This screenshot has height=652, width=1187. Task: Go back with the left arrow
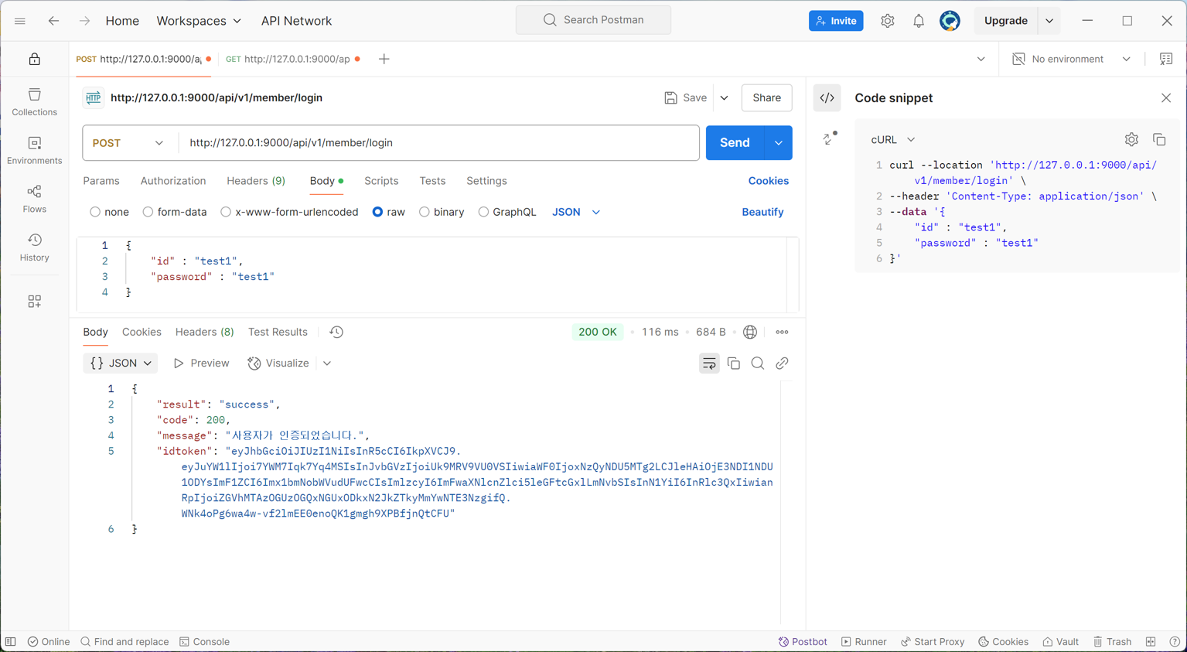(53, 21)
